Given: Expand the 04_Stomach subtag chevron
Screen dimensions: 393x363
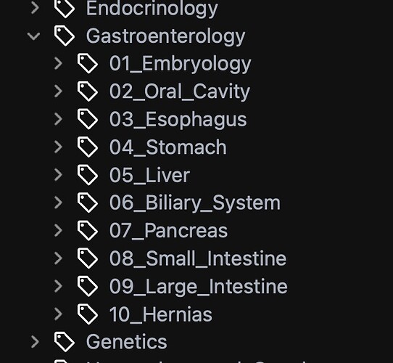Looking at the screenshot, I should (x=58, y=147).
